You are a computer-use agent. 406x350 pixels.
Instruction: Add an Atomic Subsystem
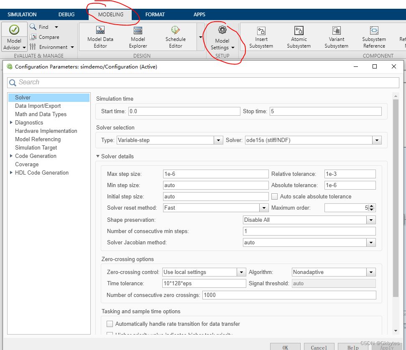299,37
